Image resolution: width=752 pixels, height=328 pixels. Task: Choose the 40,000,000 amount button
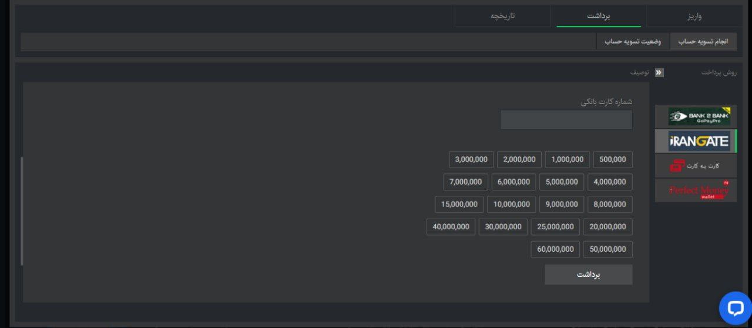[x=451, y=226]
